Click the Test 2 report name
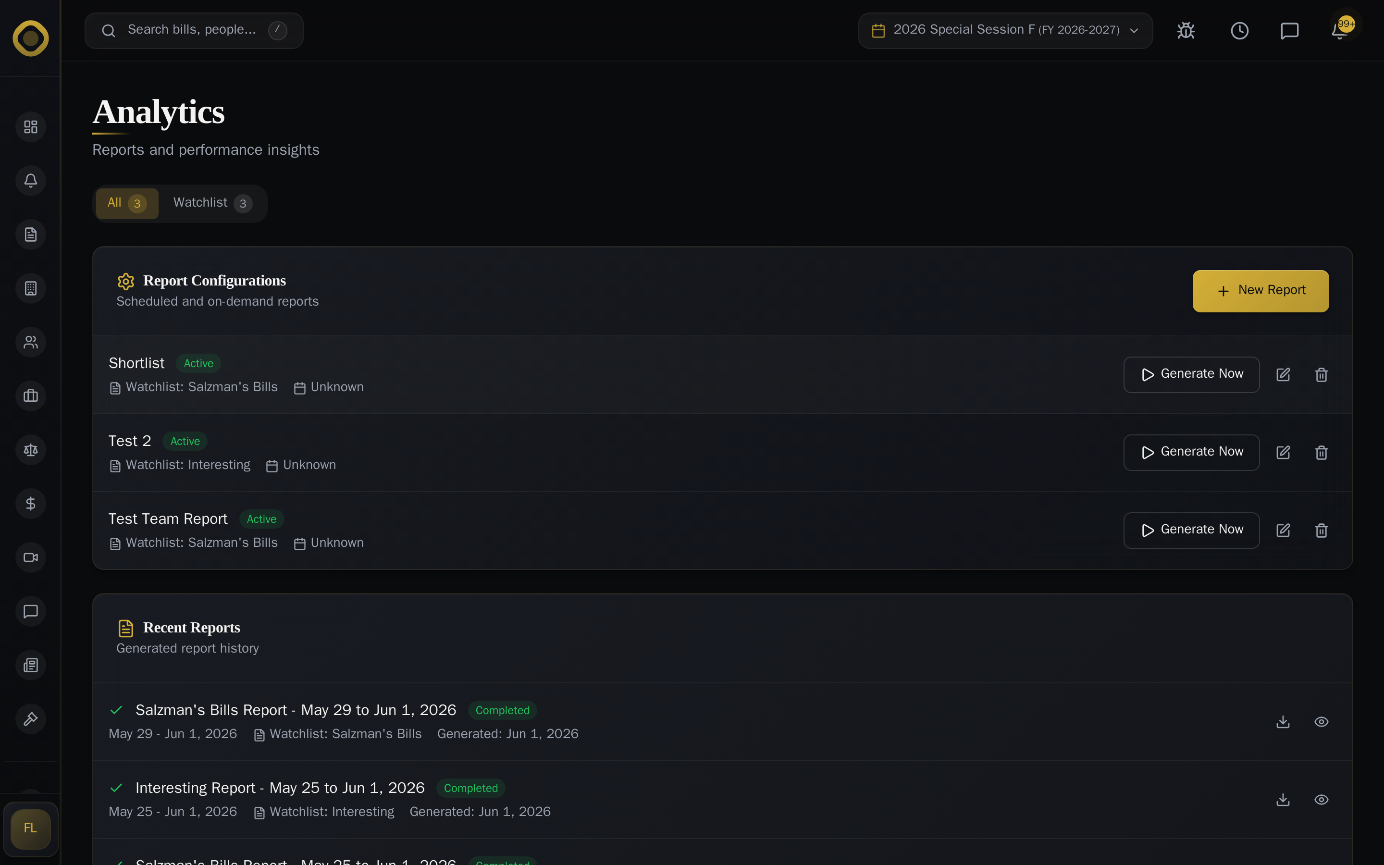Image resolution: width=1384 pixels, height=865 pixels. point(130,441)
